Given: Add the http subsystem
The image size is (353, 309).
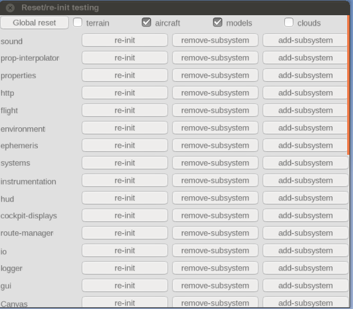Looking at the screenshot, I should click(x=305, y=93).
